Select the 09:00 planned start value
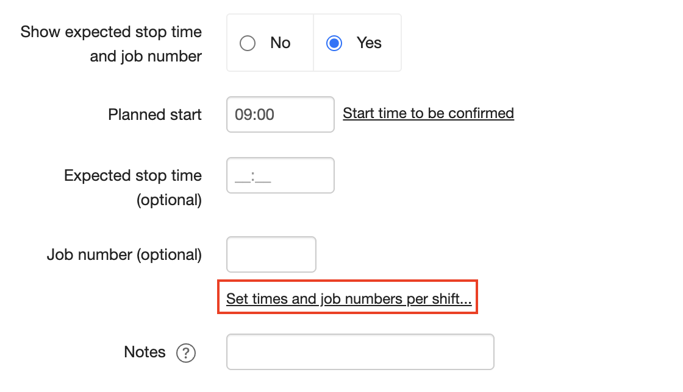This screenshot has height=392, width=683. 280,114
